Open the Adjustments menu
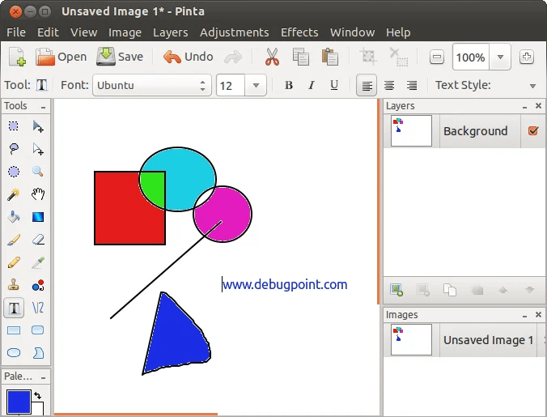The image size is (547, 417). (x=234, y=32)
